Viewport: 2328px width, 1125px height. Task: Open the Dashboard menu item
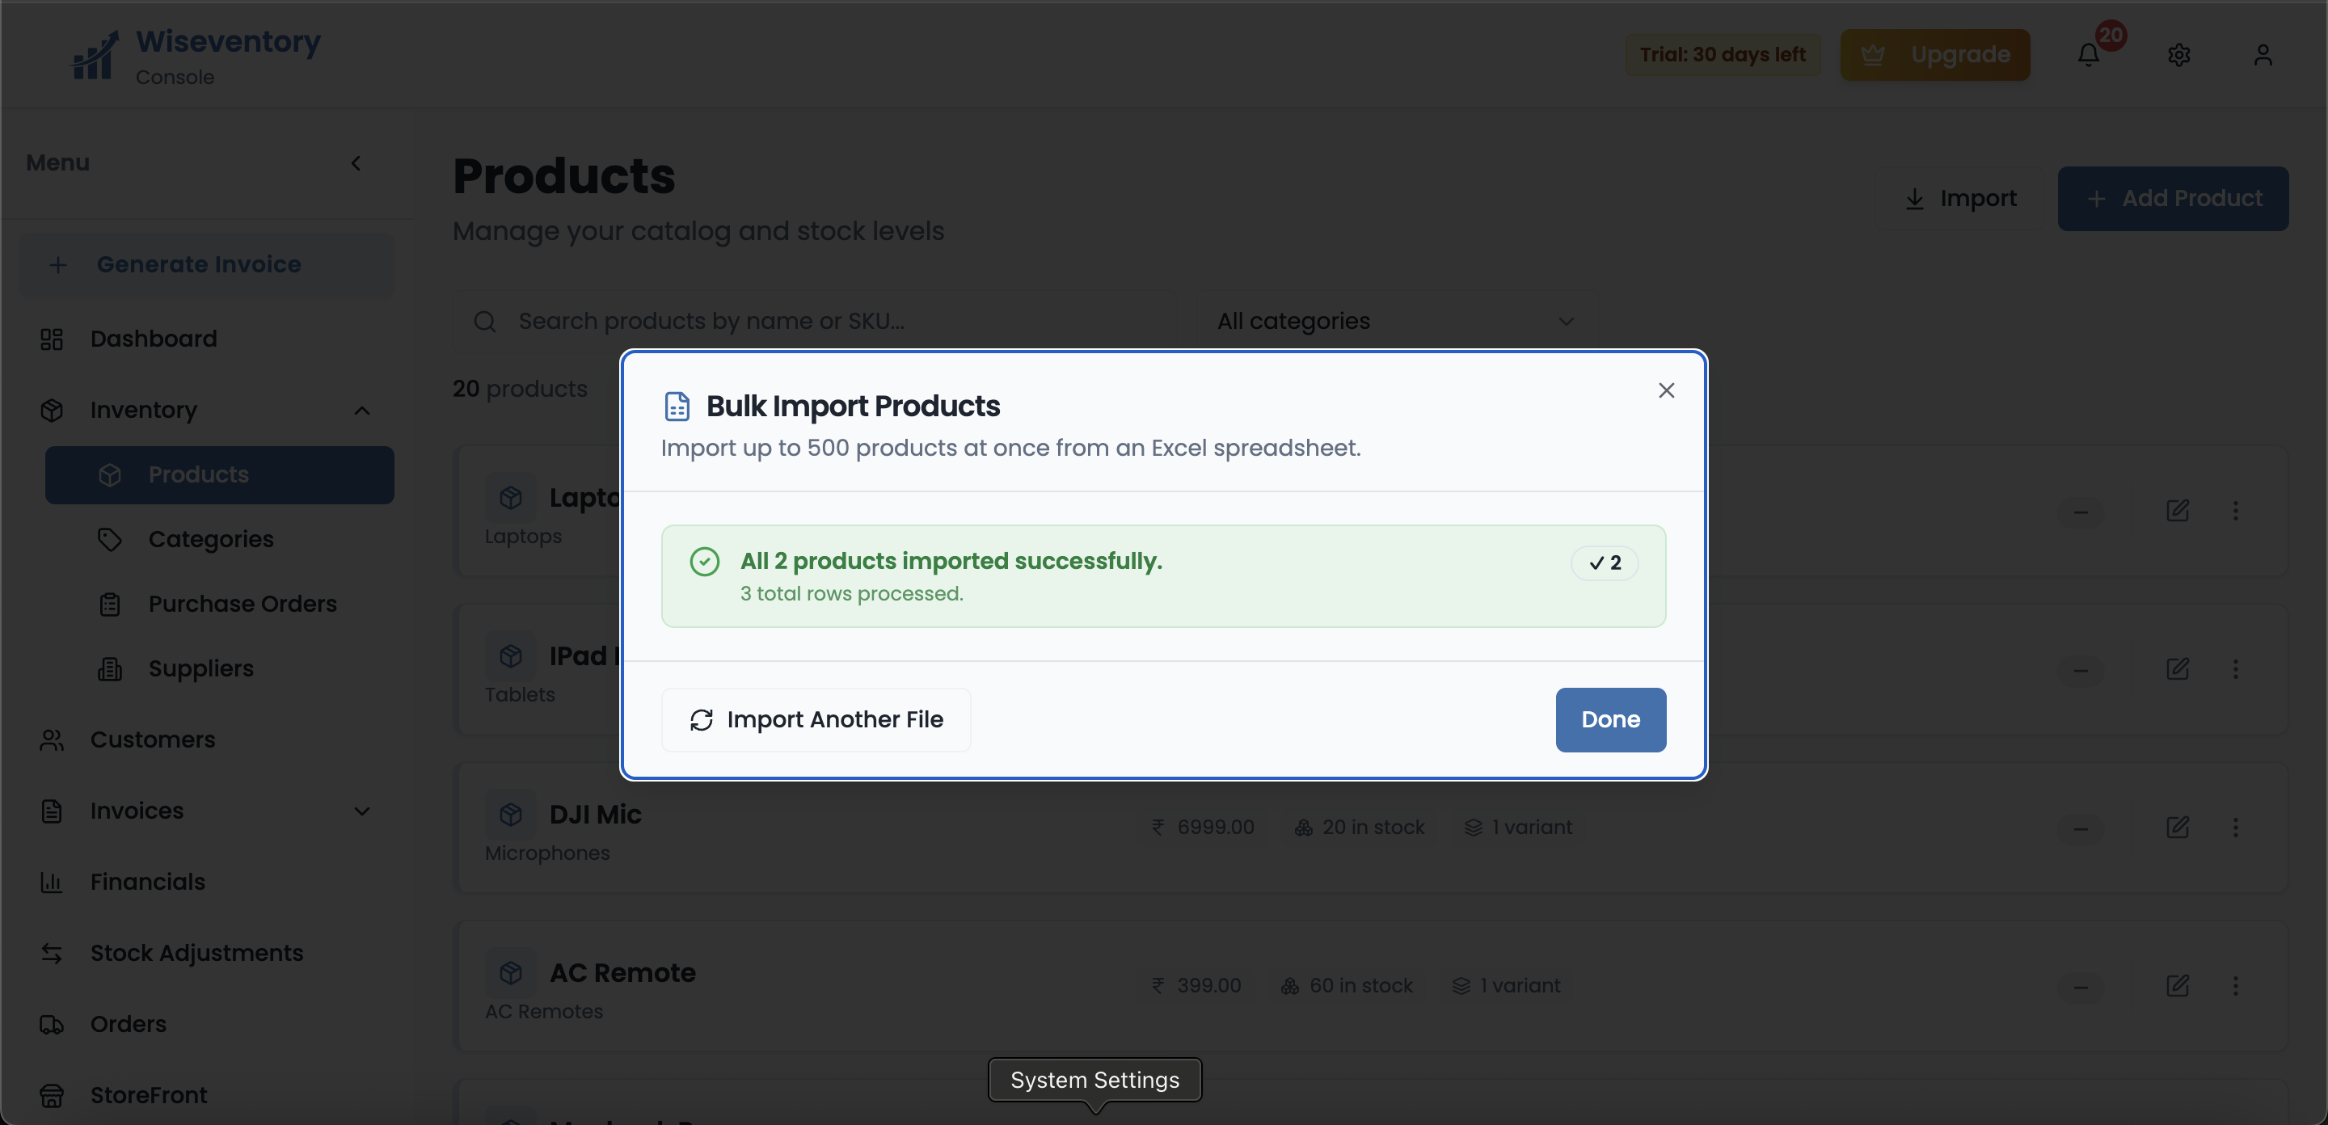pyautogui.click(x=154, y=339)
